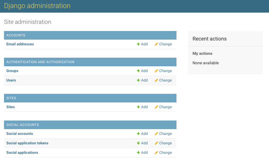Click the pencil icon in Social application tokens row
The width and height of the screenshot is (269, 167).
point(156,143)
